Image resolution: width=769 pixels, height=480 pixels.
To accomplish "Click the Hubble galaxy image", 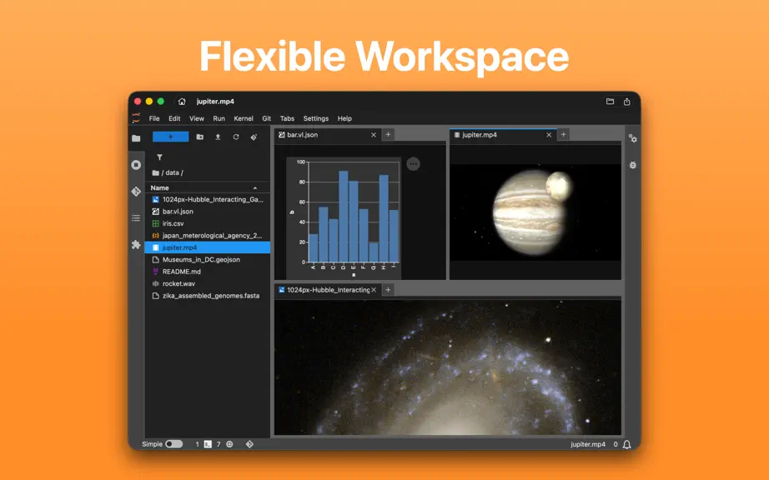I will pyautogui.click(x=447, y=367).
